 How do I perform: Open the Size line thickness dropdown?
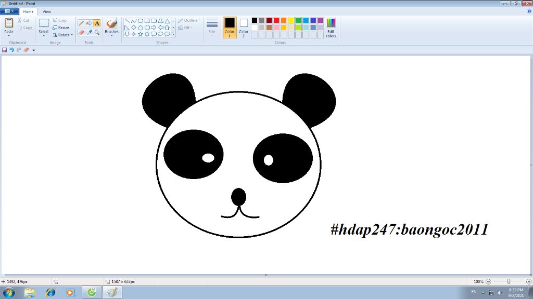(212, 28)
